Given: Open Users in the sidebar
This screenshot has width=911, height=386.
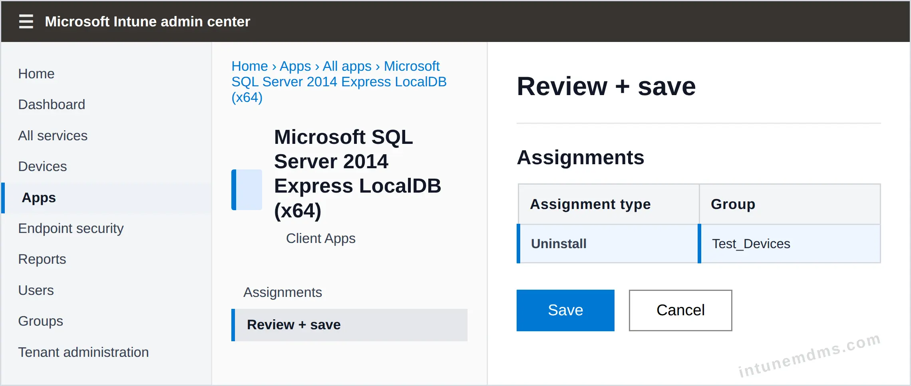Looking at the screenshot, I should point(36,290).
